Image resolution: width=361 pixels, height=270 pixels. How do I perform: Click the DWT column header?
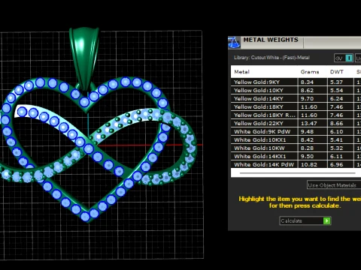coord(336,72)
